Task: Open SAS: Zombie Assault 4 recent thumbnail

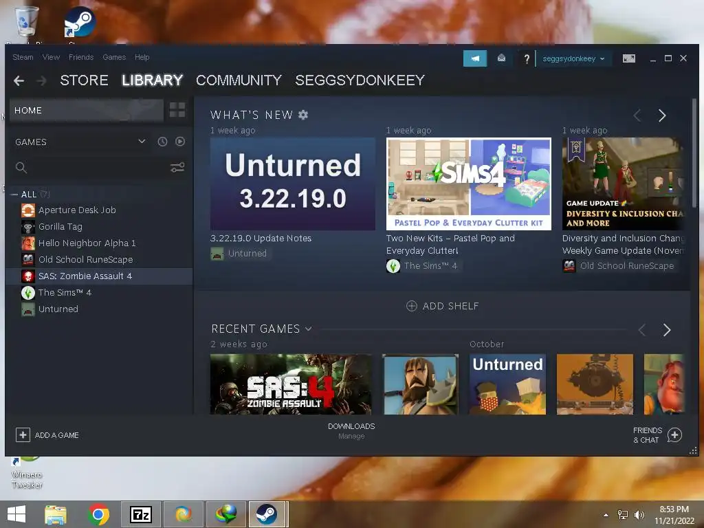Action: [x=291, y=384]
